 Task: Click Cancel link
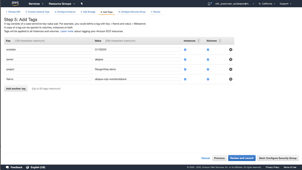click(206, 158)
